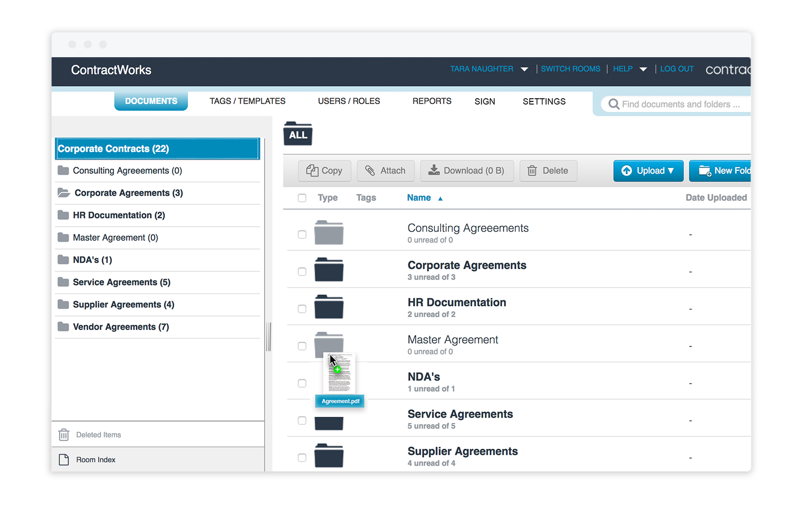Click the Deleted Items trash icon

[x=64, y=435]
